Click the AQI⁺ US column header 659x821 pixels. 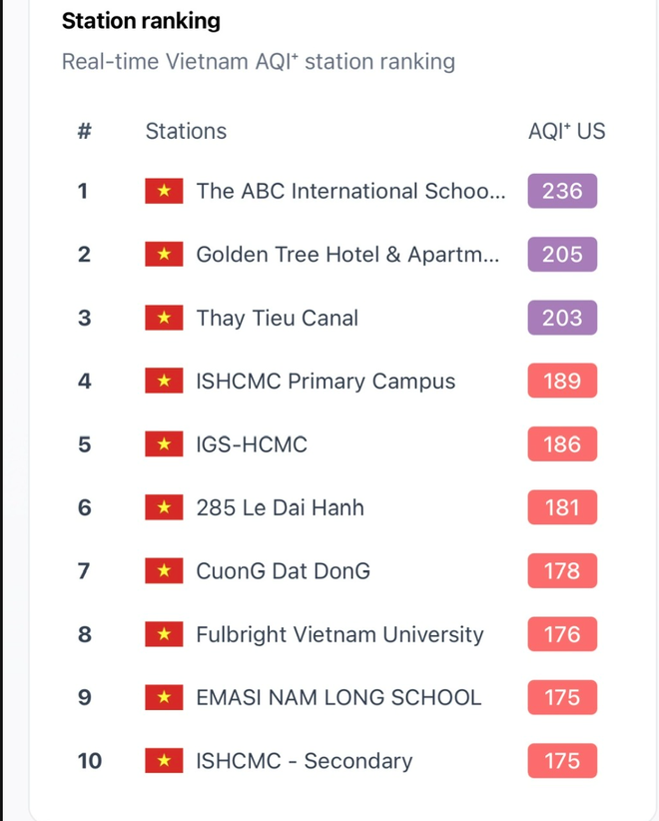click(566, 131)
